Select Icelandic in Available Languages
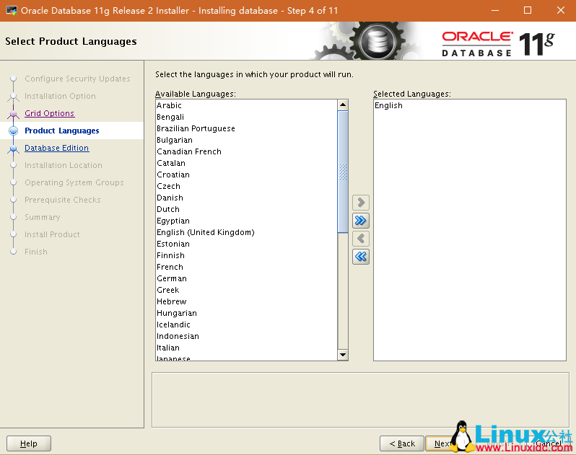 coord(246,324)
